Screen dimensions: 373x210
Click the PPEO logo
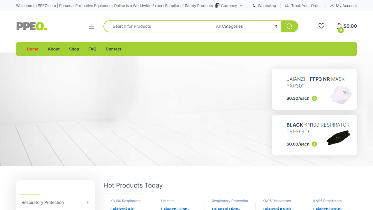coord(32,26)
